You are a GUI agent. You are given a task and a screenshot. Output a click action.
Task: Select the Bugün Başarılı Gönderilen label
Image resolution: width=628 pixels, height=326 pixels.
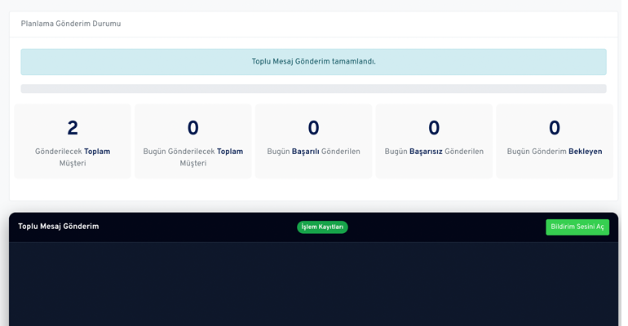313,152
